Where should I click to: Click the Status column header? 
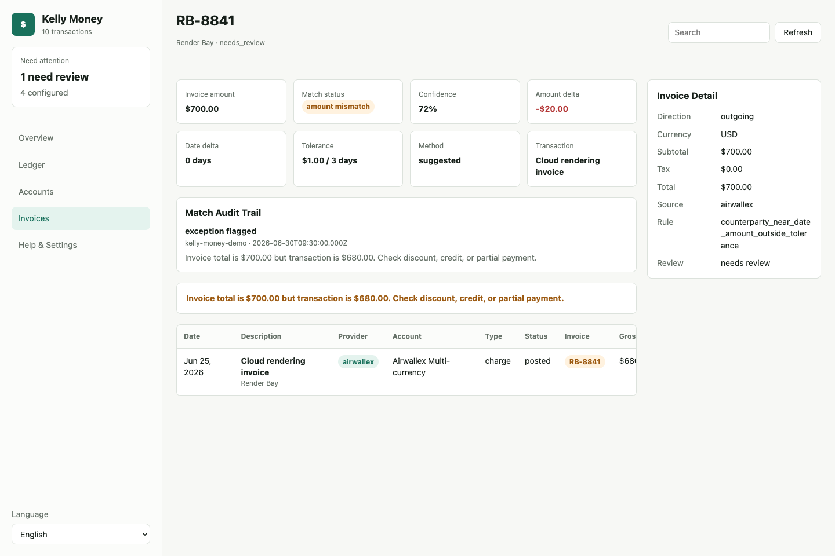coord(536,336)
